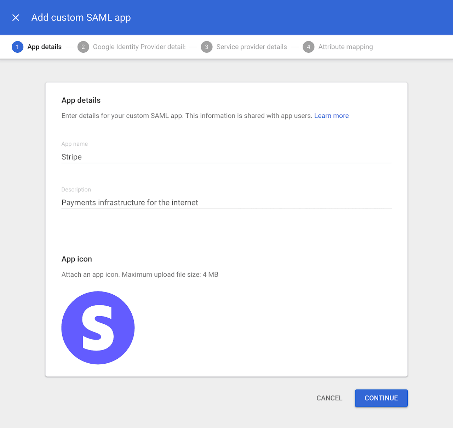Click the 'Enter details for your custom SAML app' text
This screenshot has width=453, height=428.
coord(122,116)
